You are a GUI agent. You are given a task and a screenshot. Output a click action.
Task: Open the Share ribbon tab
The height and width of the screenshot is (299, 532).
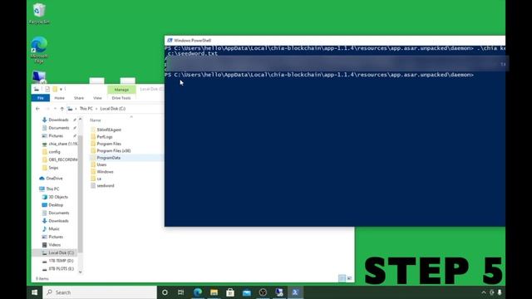point(79,98)
